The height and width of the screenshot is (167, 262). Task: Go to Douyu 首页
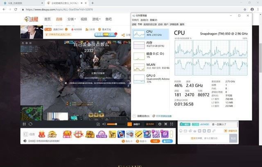[47, 19]
